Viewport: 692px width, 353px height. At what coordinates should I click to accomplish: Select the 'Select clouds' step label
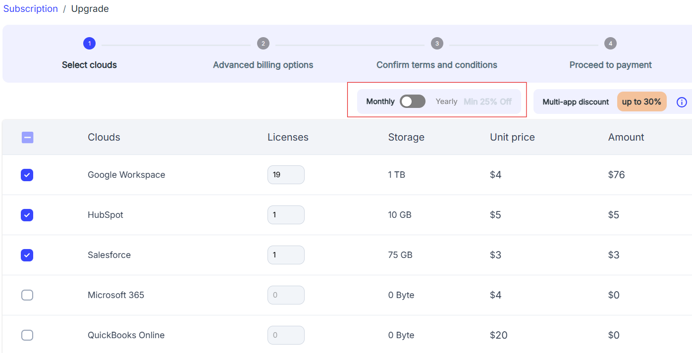click(x=89, y=65)
